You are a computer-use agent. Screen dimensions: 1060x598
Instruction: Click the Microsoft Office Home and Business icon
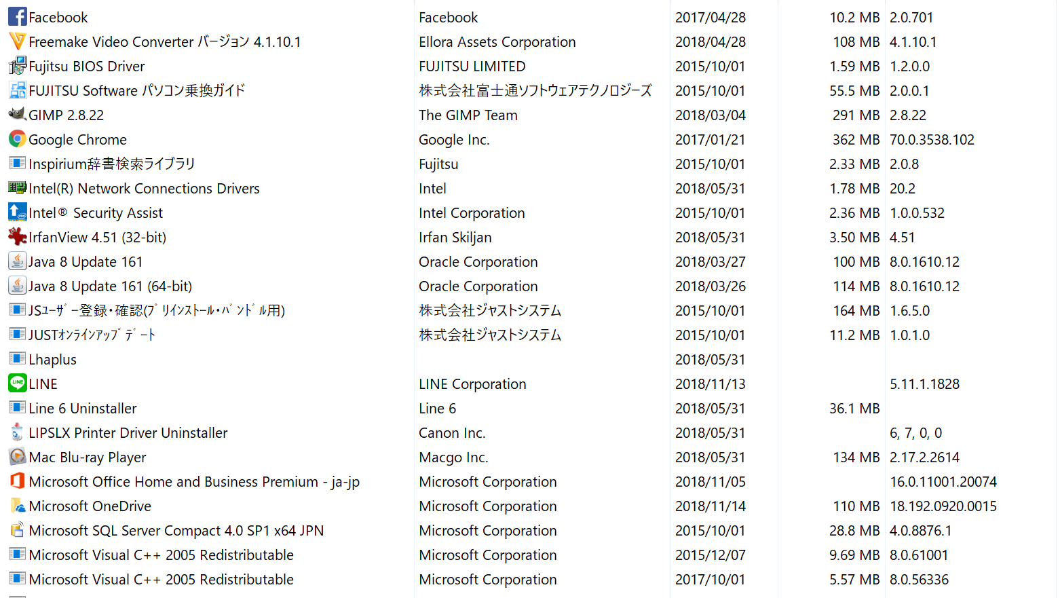tap(17, 481)
